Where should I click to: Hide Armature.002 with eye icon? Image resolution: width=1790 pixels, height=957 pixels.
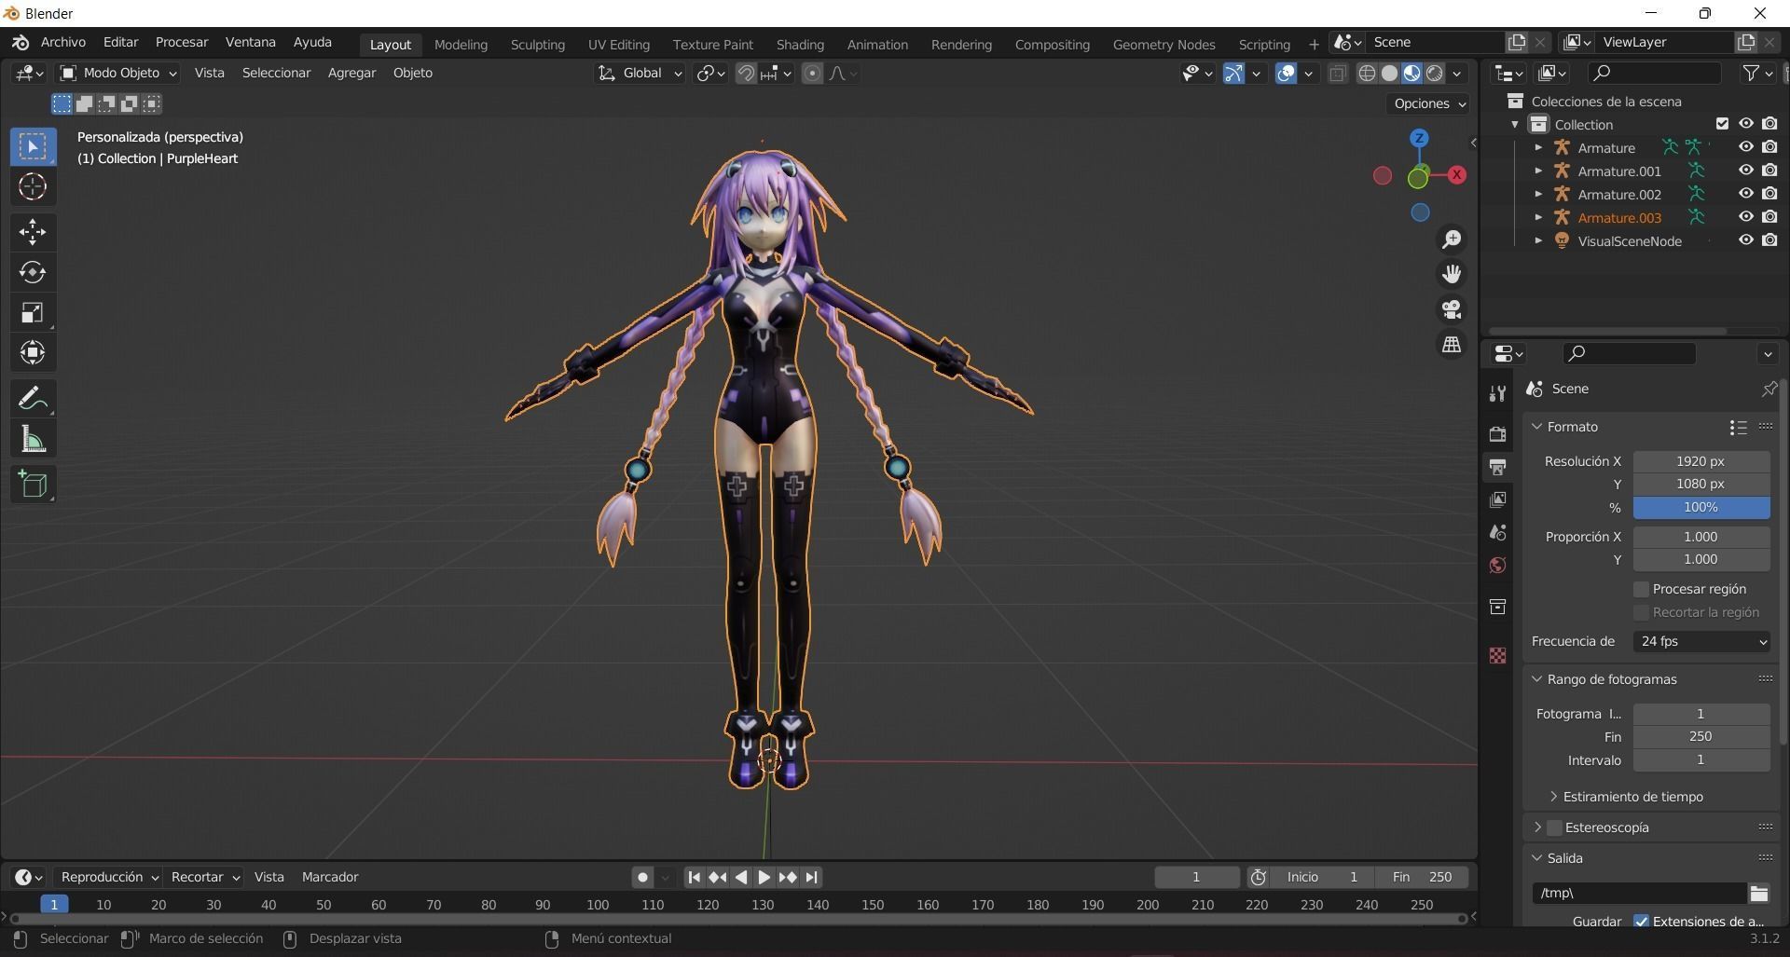coord(1746,194)
